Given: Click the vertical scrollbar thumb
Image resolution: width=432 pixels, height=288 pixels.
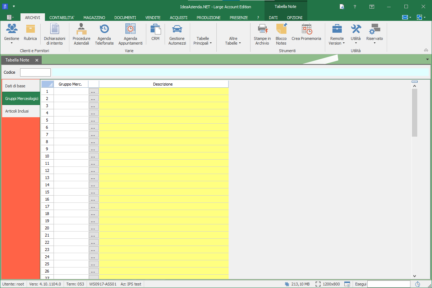Looking at the screenshot, I should click(414, 113).
